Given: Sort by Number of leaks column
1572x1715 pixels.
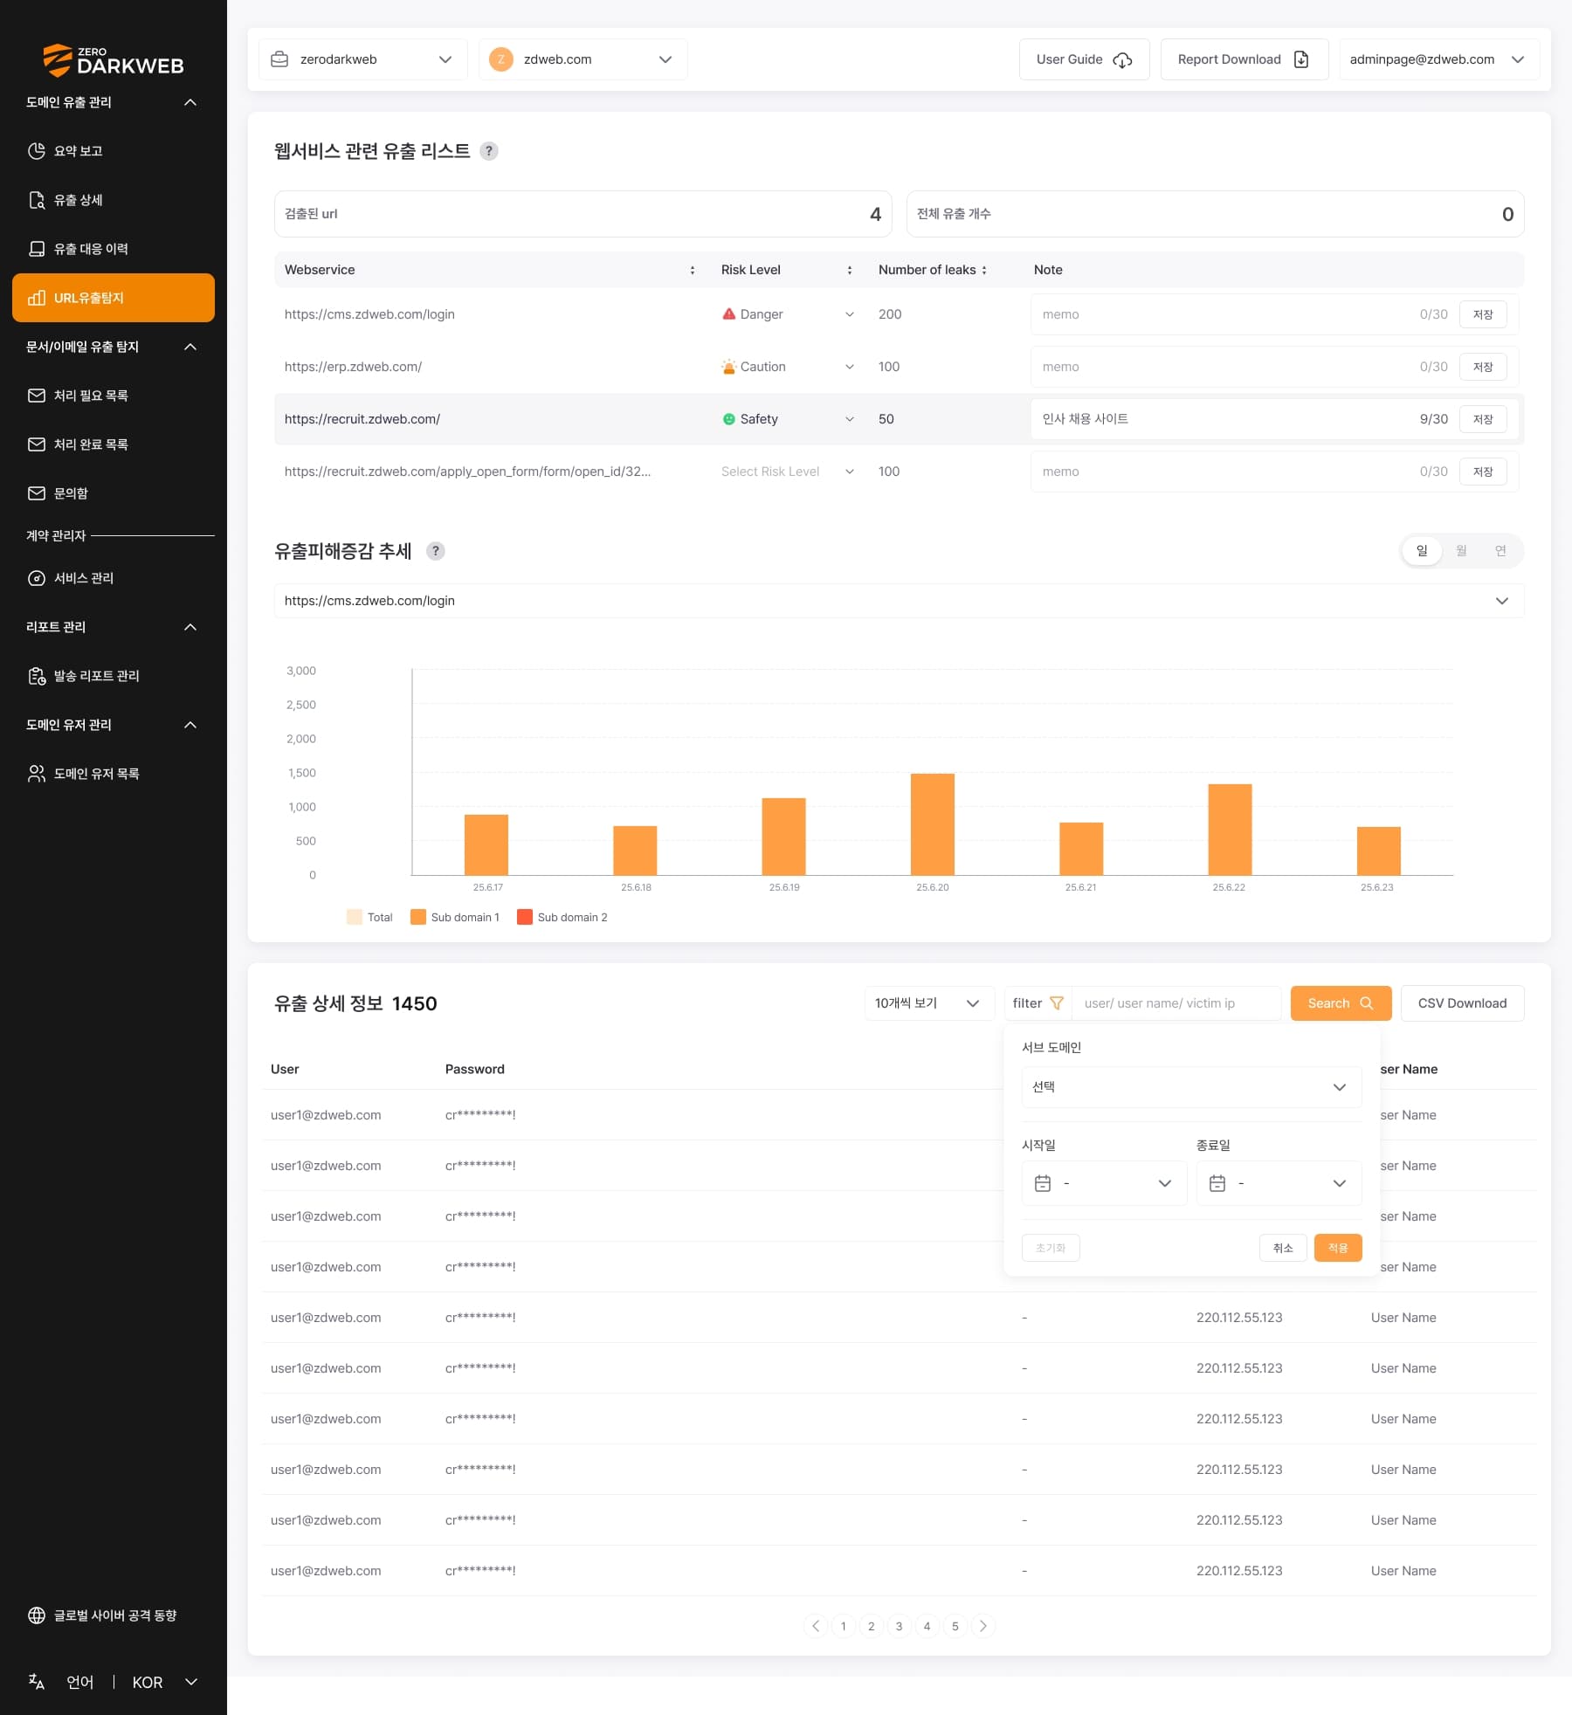Looking at the screenshot, I should click(984, 270).
